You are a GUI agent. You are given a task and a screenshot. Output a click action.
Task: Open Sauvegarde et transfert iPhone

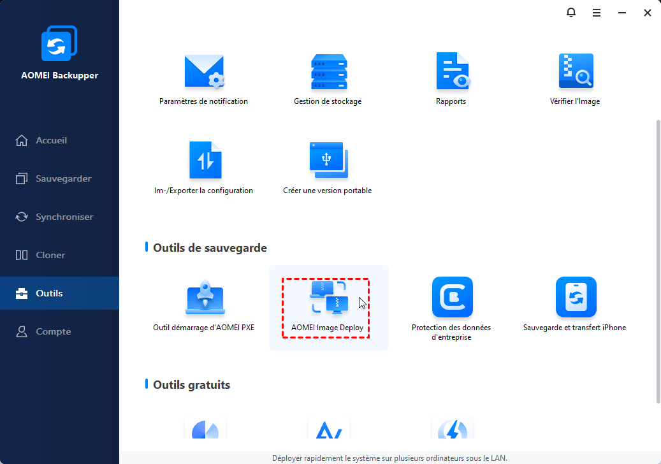pyautogui.click(x=575, y=305)
